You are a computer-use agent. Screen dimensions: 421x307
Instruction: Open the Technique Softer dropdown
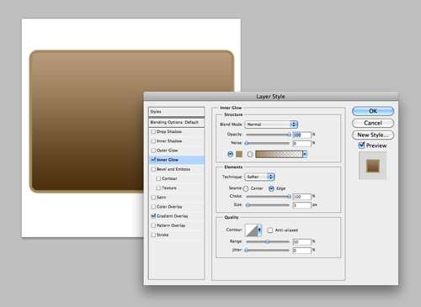click(259, 177)
